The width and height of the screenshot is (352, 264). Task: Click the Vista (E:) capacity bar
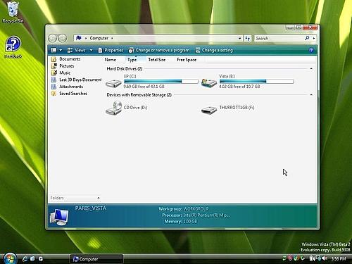[257, 81]
